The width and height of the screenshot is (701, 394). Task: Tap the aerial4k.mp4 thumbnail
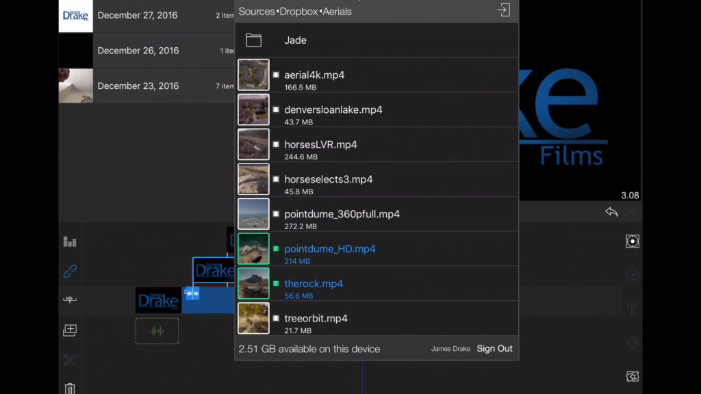253,75
